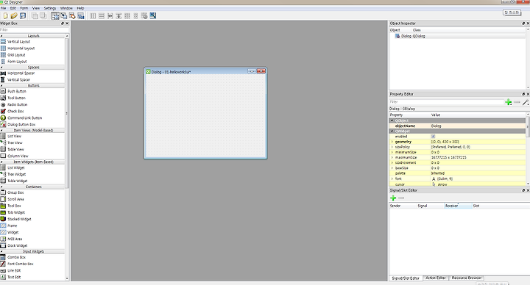This screenshot has width=530, height=285.
Task: Open a form with the folder icon
Action: pos(14,16)
